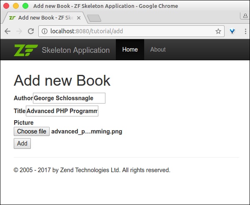
Task: Focus the Title input field
Action: 62,111
